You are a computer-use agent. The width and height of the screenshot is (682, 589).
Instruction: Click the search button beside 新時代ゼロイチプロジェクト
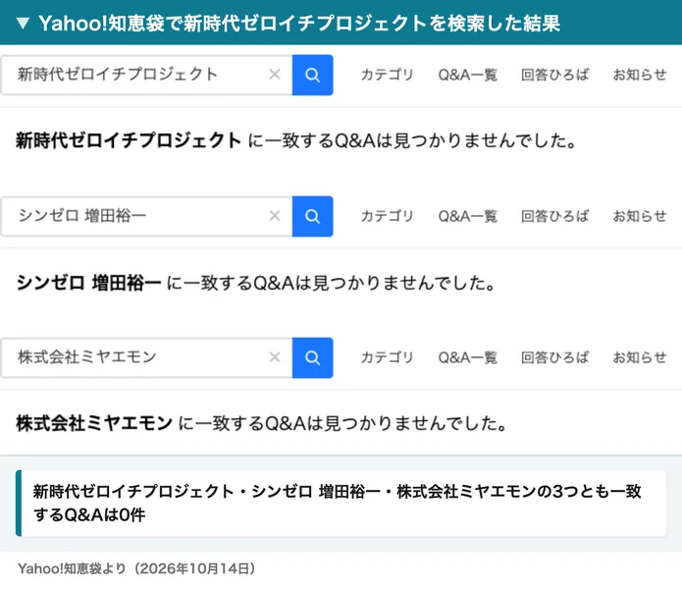(x=313, y=75)
